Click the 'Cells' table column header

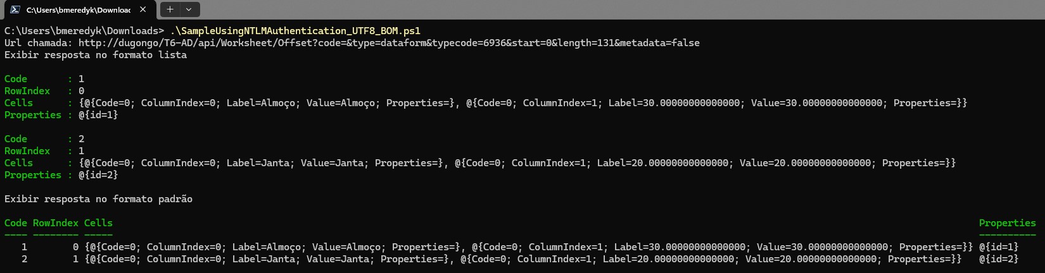coord(98,223)
